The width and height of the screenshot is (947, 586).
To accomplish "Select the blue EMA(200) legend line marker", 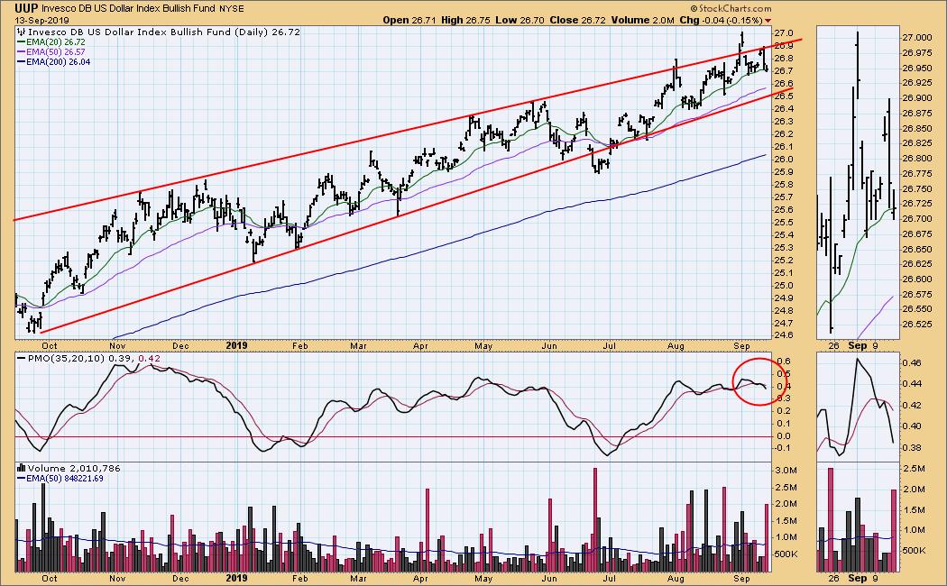I will coord(21,61).
